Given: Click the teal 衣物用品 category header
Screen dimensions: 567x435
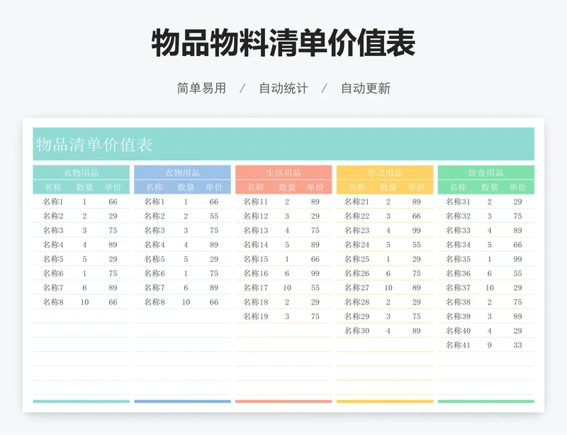Looking at the screenshot, I should (x=81, y=172).
